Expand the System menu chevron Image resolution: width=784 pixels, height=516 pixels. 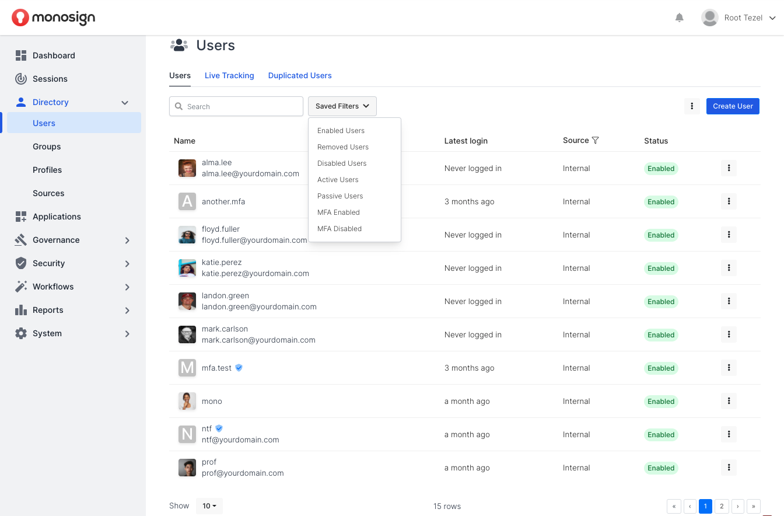127,334
